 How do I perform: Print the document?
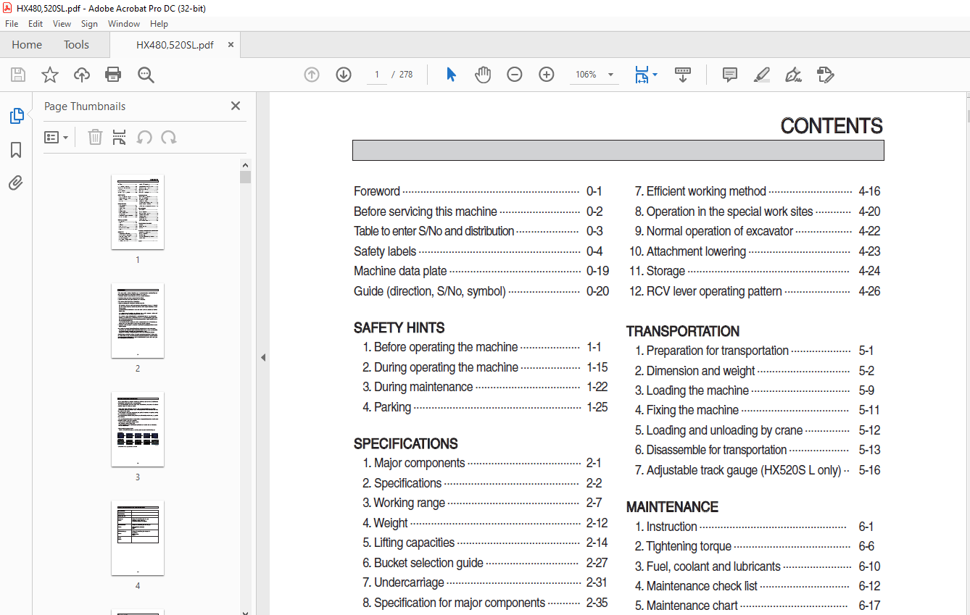click(113, 75)
